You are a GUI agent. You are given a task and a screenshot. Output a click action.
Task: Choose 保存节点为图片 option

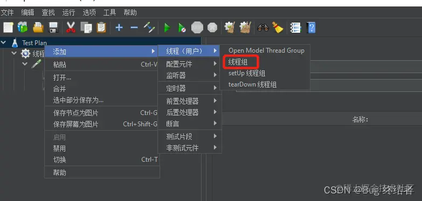click(x=101, y=113)
